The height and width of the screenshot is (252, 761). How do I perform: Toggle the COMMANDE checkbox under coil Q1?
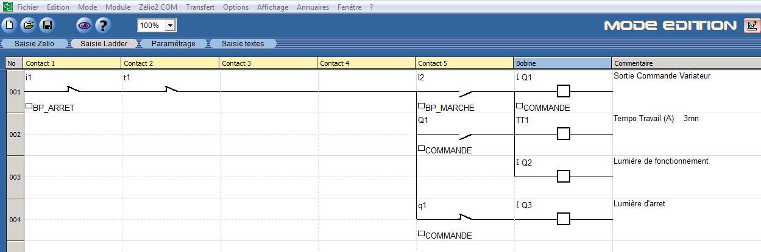(519, 106)
